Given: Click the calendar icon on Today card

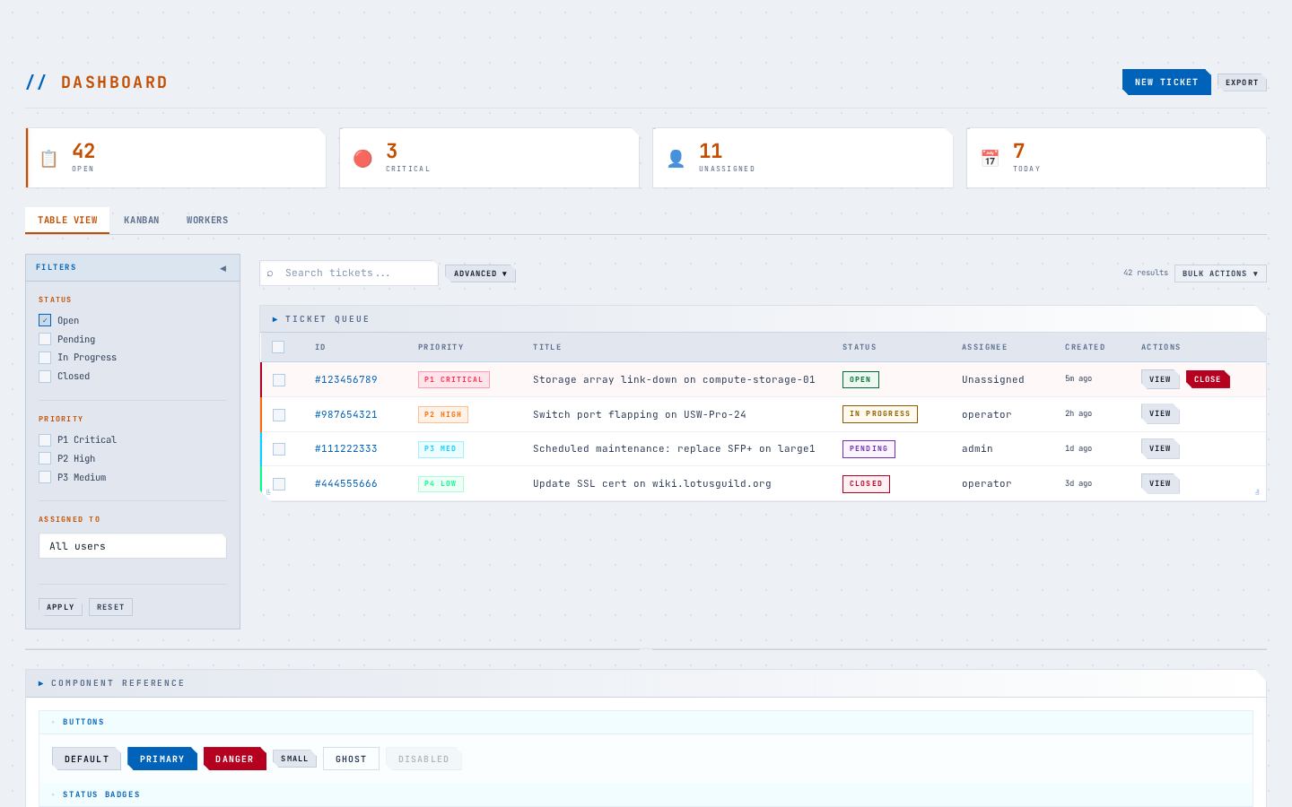Looking at the screenshot, I should pos(990,159).
